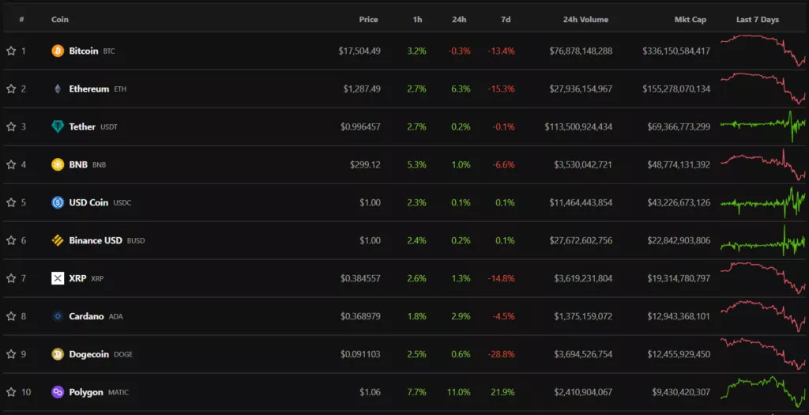The height and width of the screenshot is (415, 809).
Task: Click the USD Coin logo icon
Action: (58, 202)
